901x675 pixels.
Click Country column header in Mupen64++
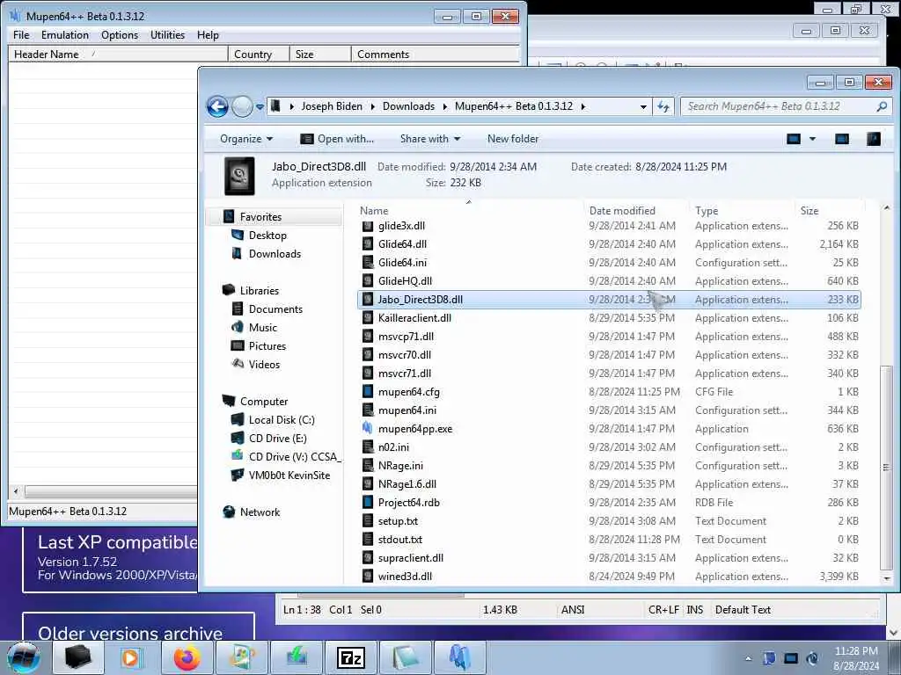coord(259,54)
